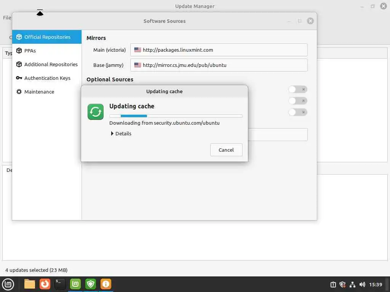Click the PPAs cube icon
This screenshot has height=292, width=390.
click(19, 51)
